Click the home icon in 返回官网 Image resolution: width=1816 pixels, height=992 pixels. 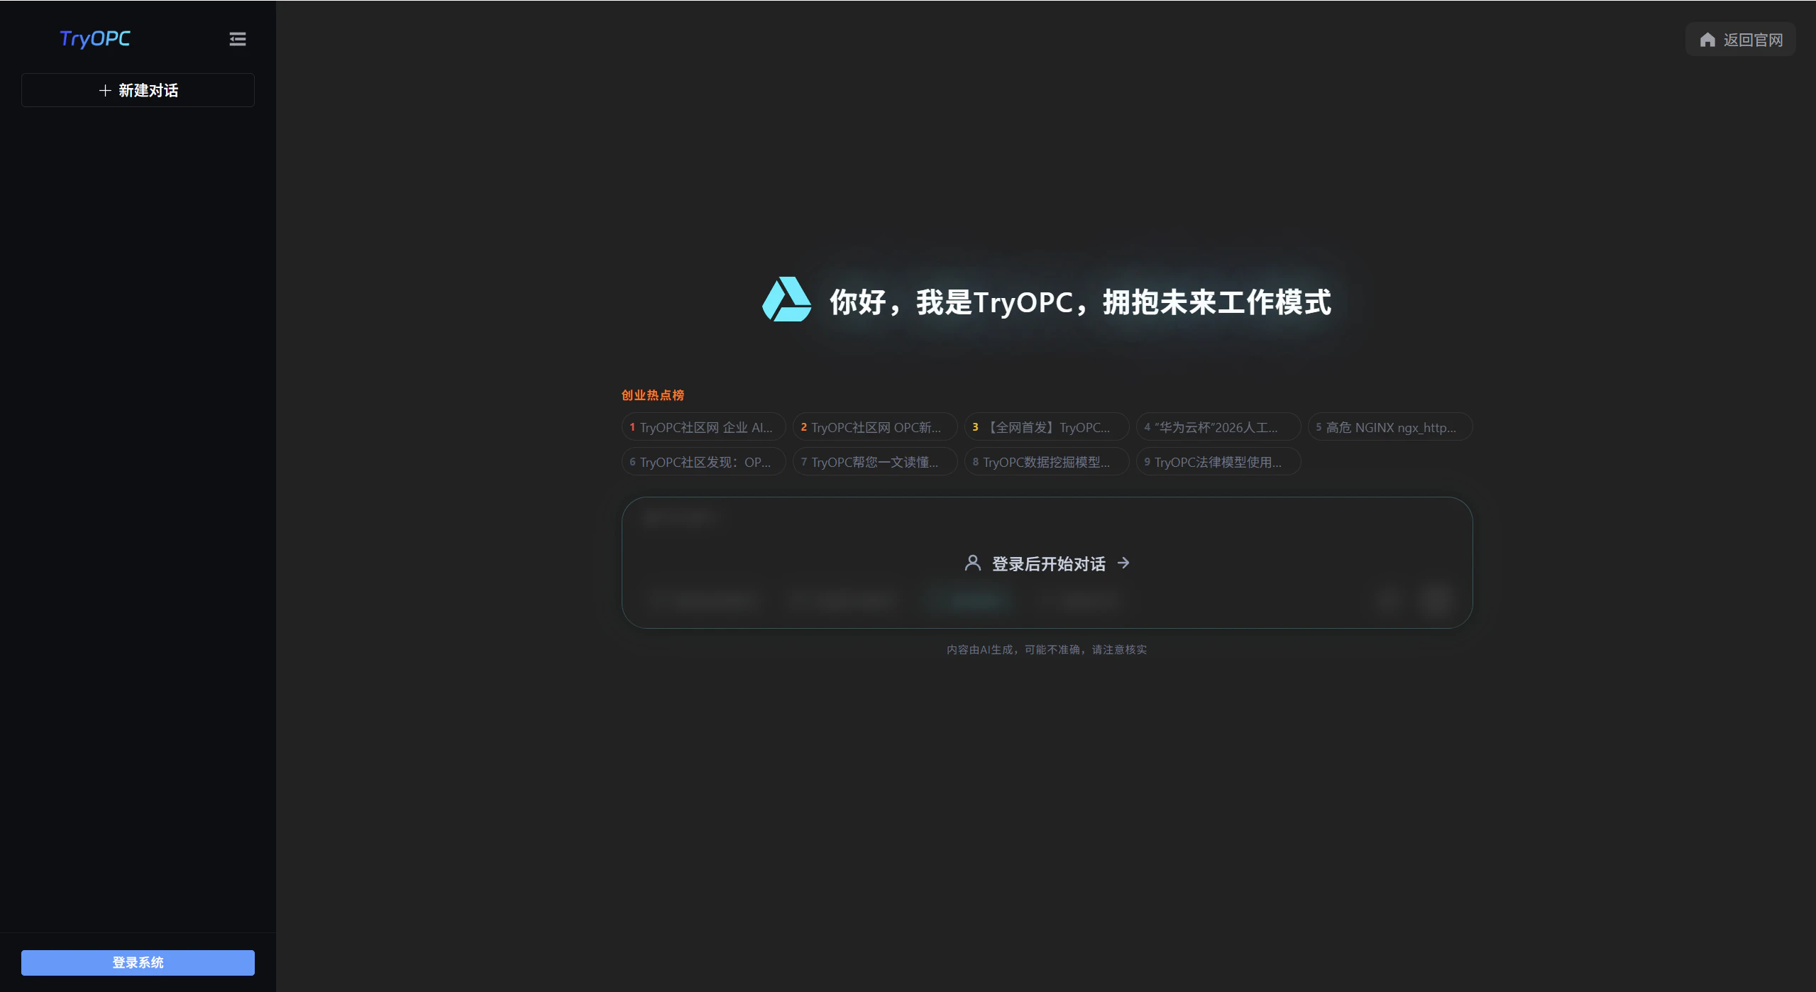coord(1707,40)
